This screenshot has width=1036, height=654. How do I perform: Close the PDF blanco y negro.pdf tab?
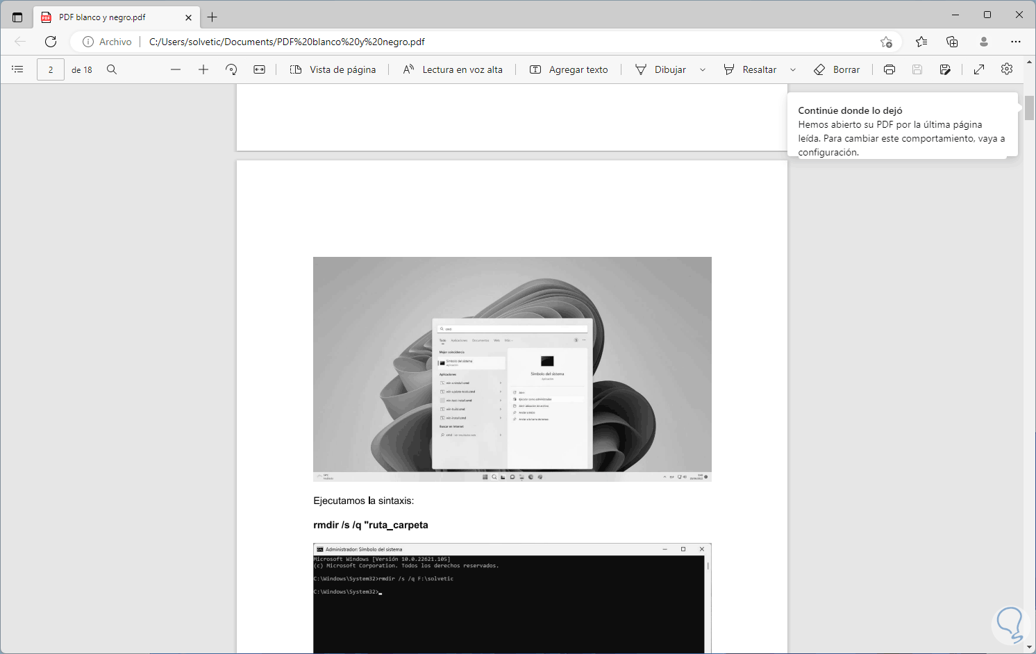coord(188,17)
